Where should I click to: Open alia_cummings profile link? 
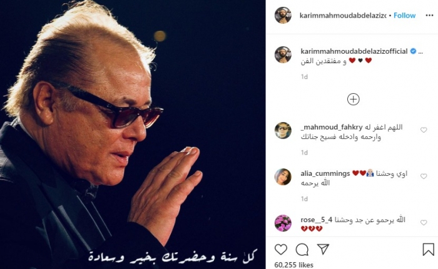pos(325,173)
